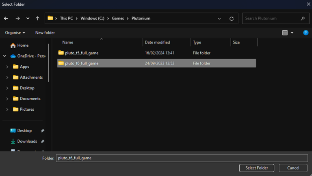Sort by Date modified column
This screenshot has width=312, height=176.
[x=157, y=42]
